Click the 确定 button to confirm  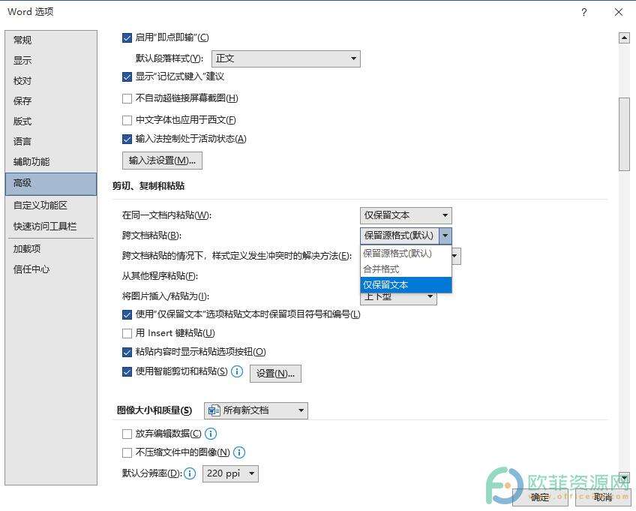[x=539, y=497]
